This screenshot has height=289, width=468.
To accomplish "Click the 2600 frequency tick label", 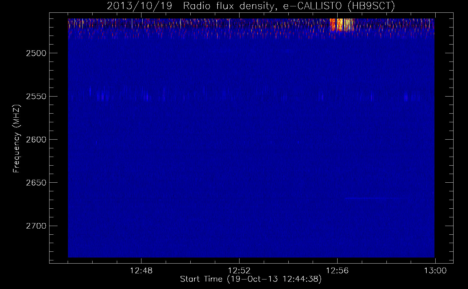I will point(36,140).
